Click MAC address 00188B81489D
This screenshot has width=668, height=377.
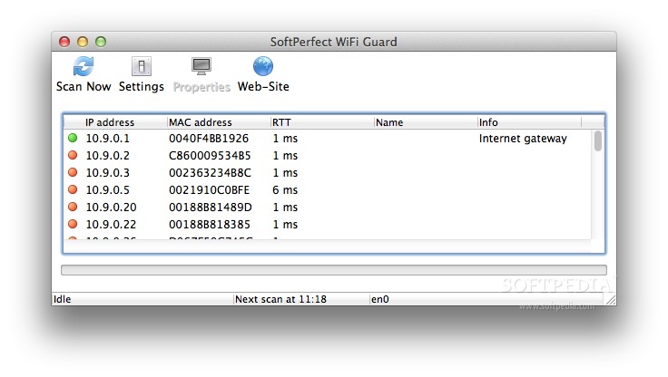click(211, 208)
